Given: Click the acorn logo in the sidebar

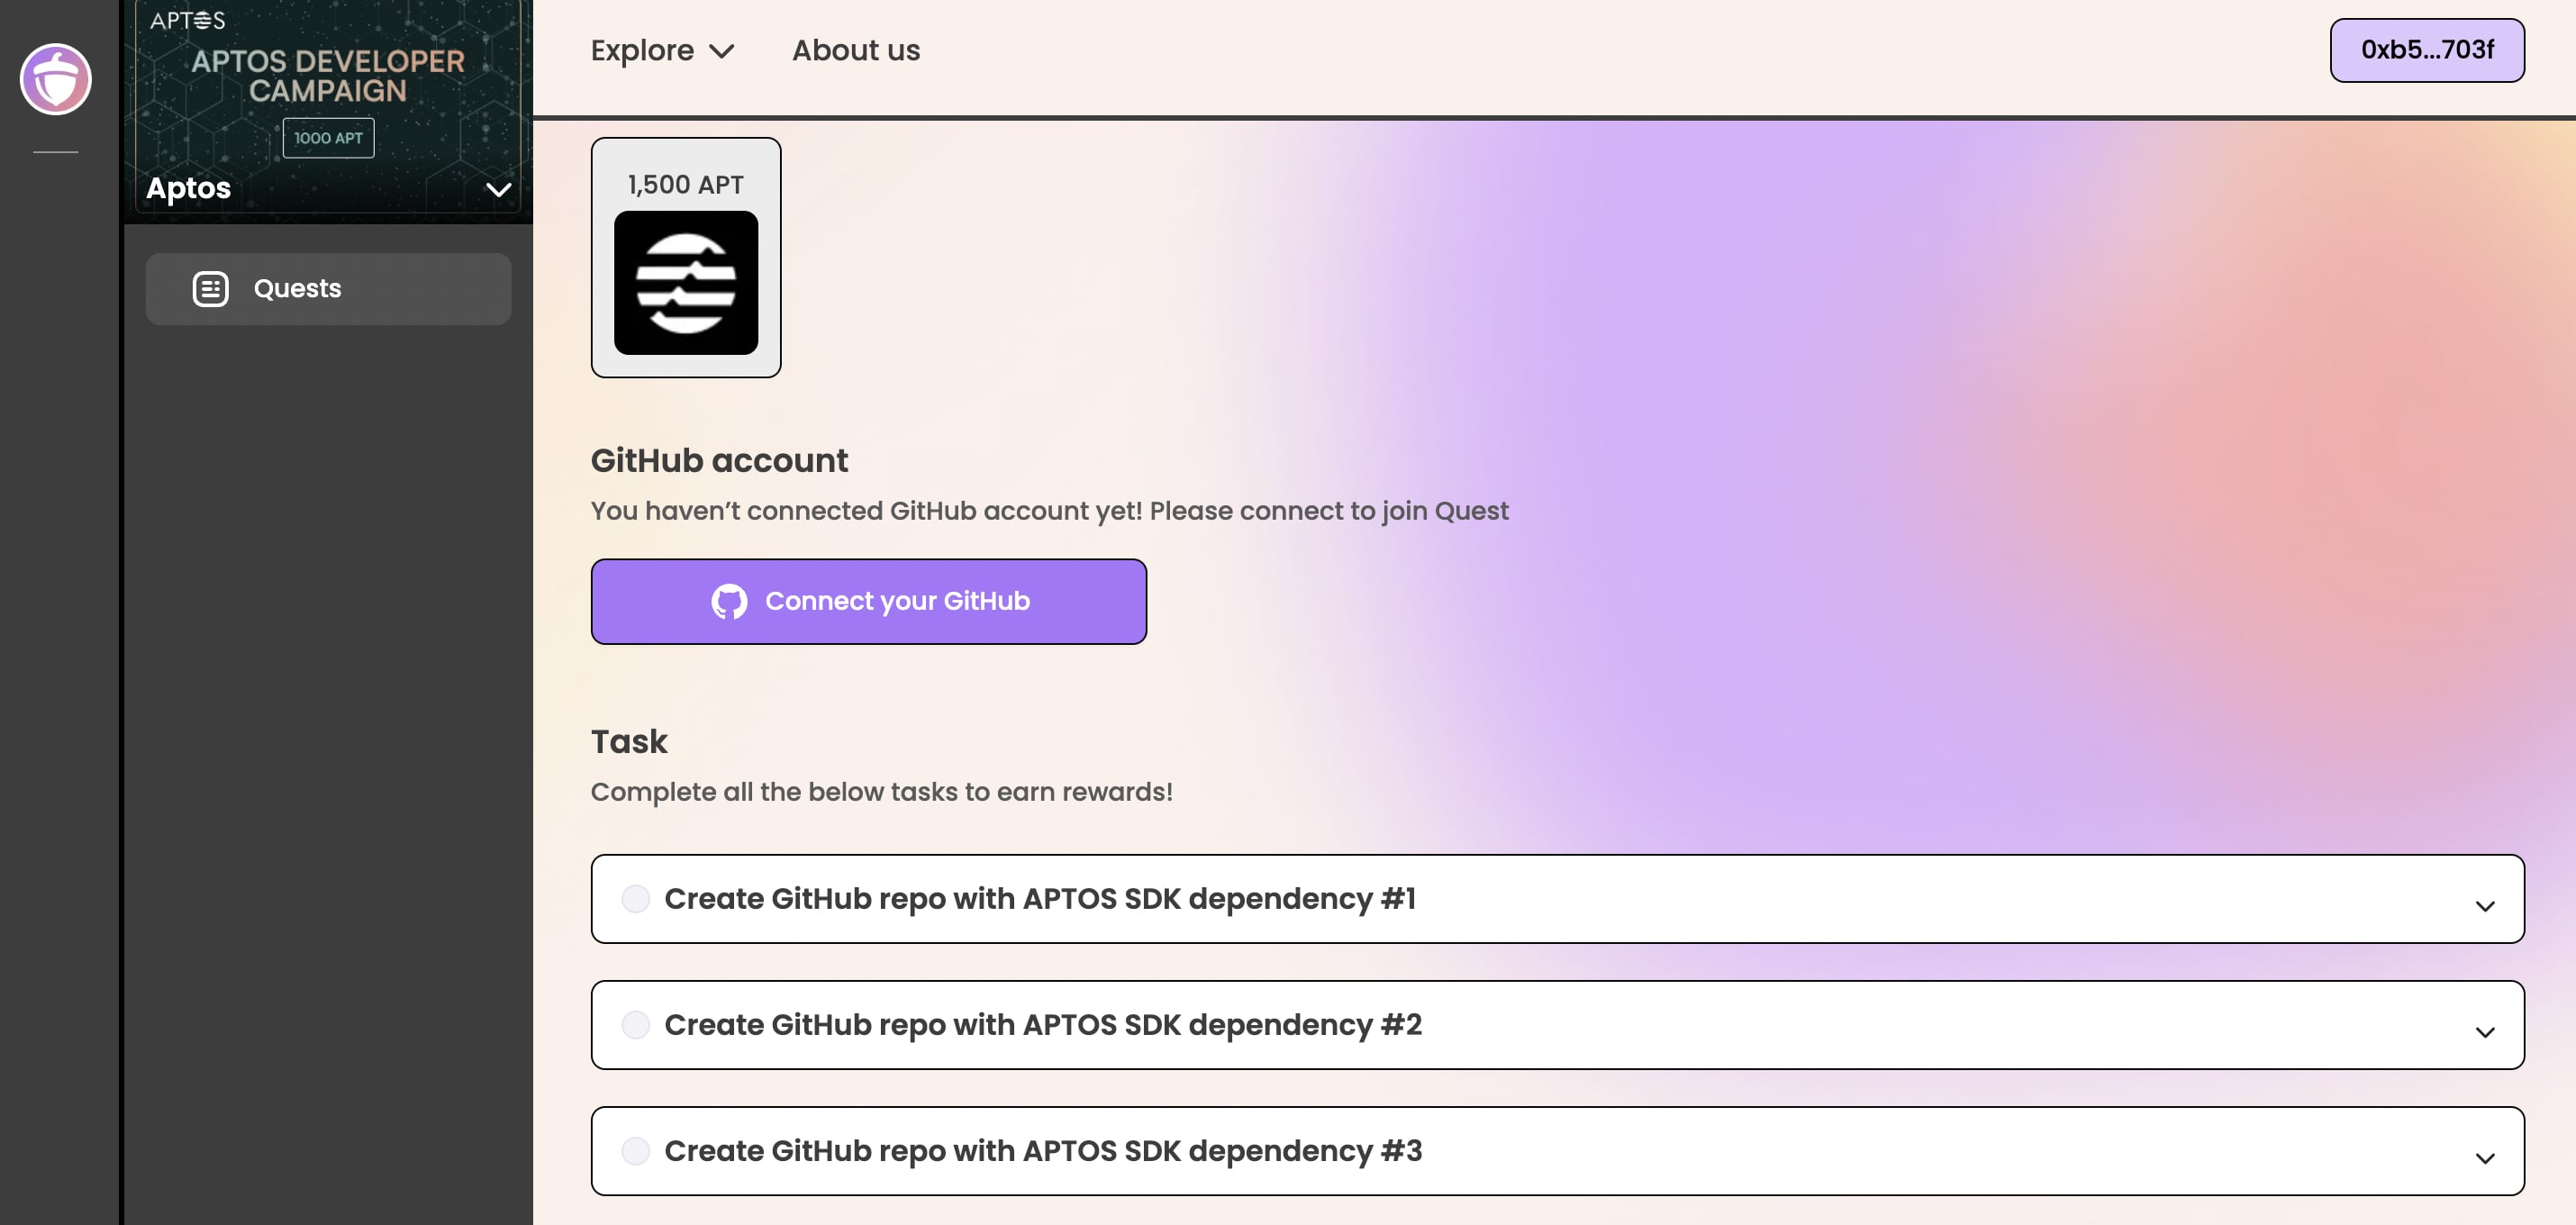Looking at the screenshot, I should click(56, 79).
